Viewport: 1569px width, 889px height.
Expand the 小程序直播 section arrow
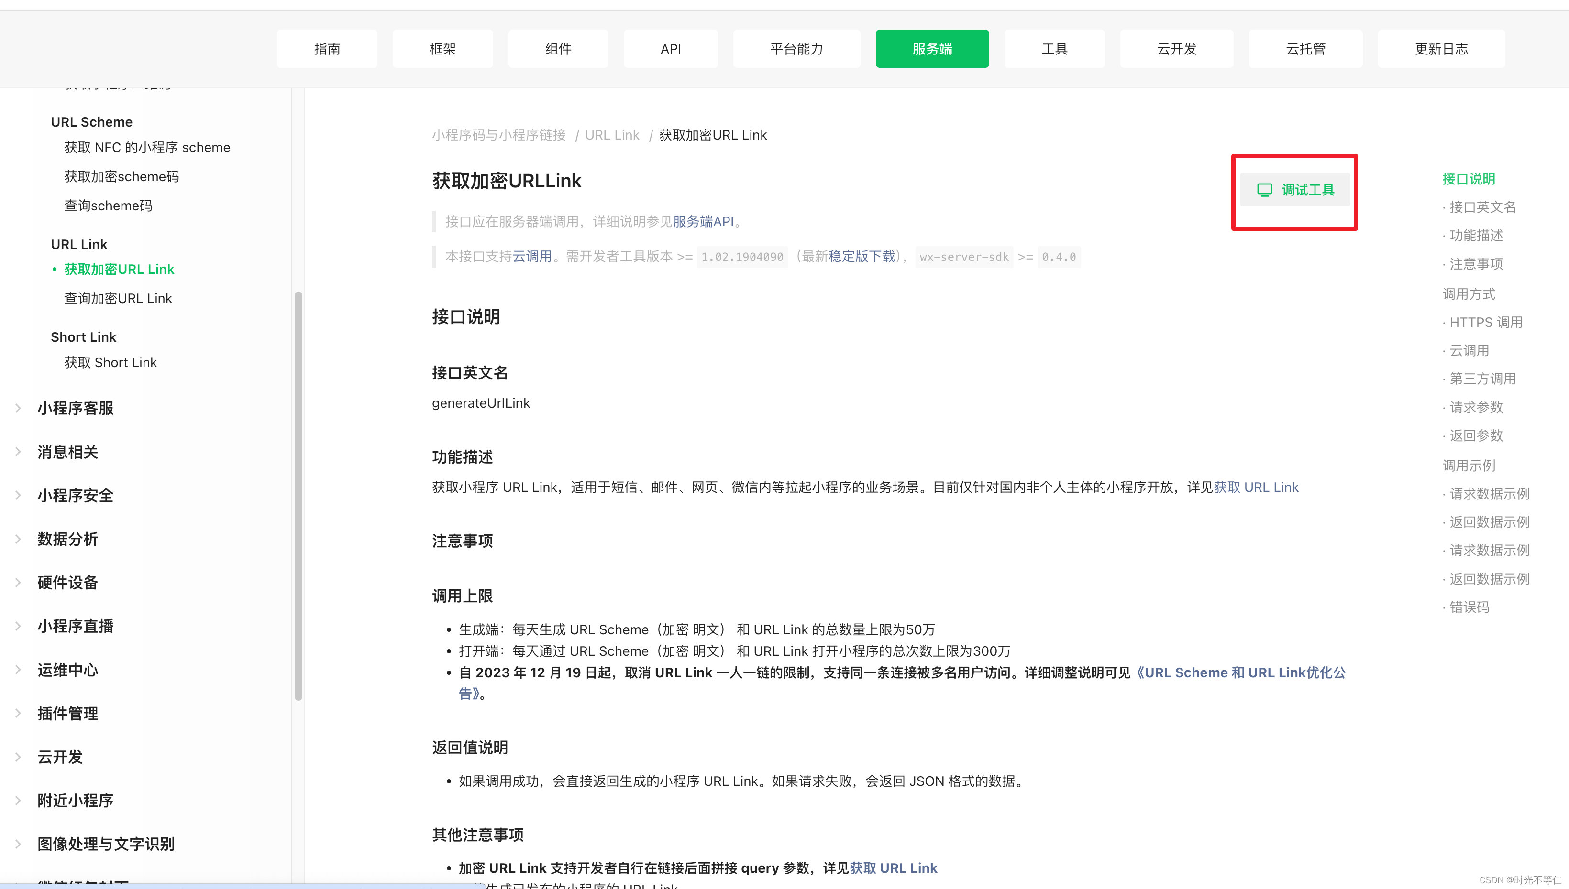point(18,626)
